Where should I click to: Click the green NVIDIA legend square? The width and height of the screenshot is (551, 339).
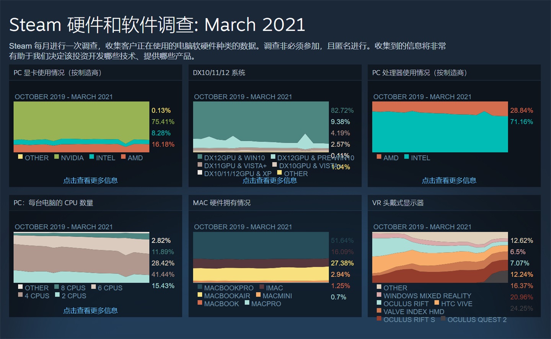tap(56, 157)
